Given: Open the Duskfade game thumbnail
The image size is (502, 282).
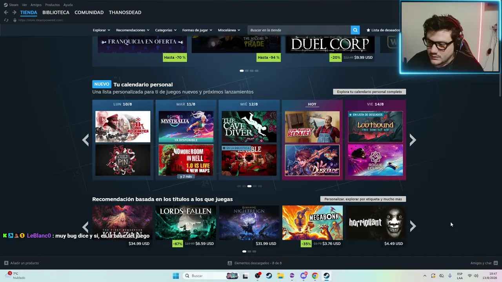Looking at the screenshot, I should click(x=312, y=160).
